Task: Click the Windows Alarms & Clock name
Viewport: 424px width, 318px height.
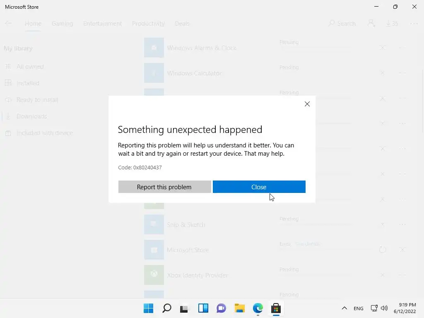Action: [202, 48]
